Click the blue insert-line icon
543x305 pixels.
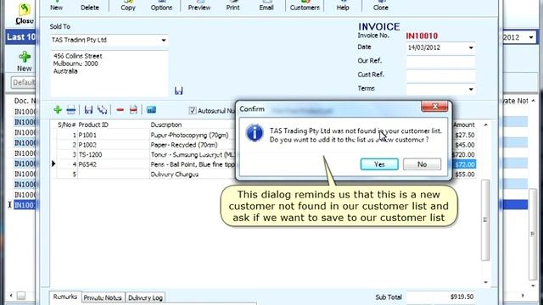tap(70, 110)
